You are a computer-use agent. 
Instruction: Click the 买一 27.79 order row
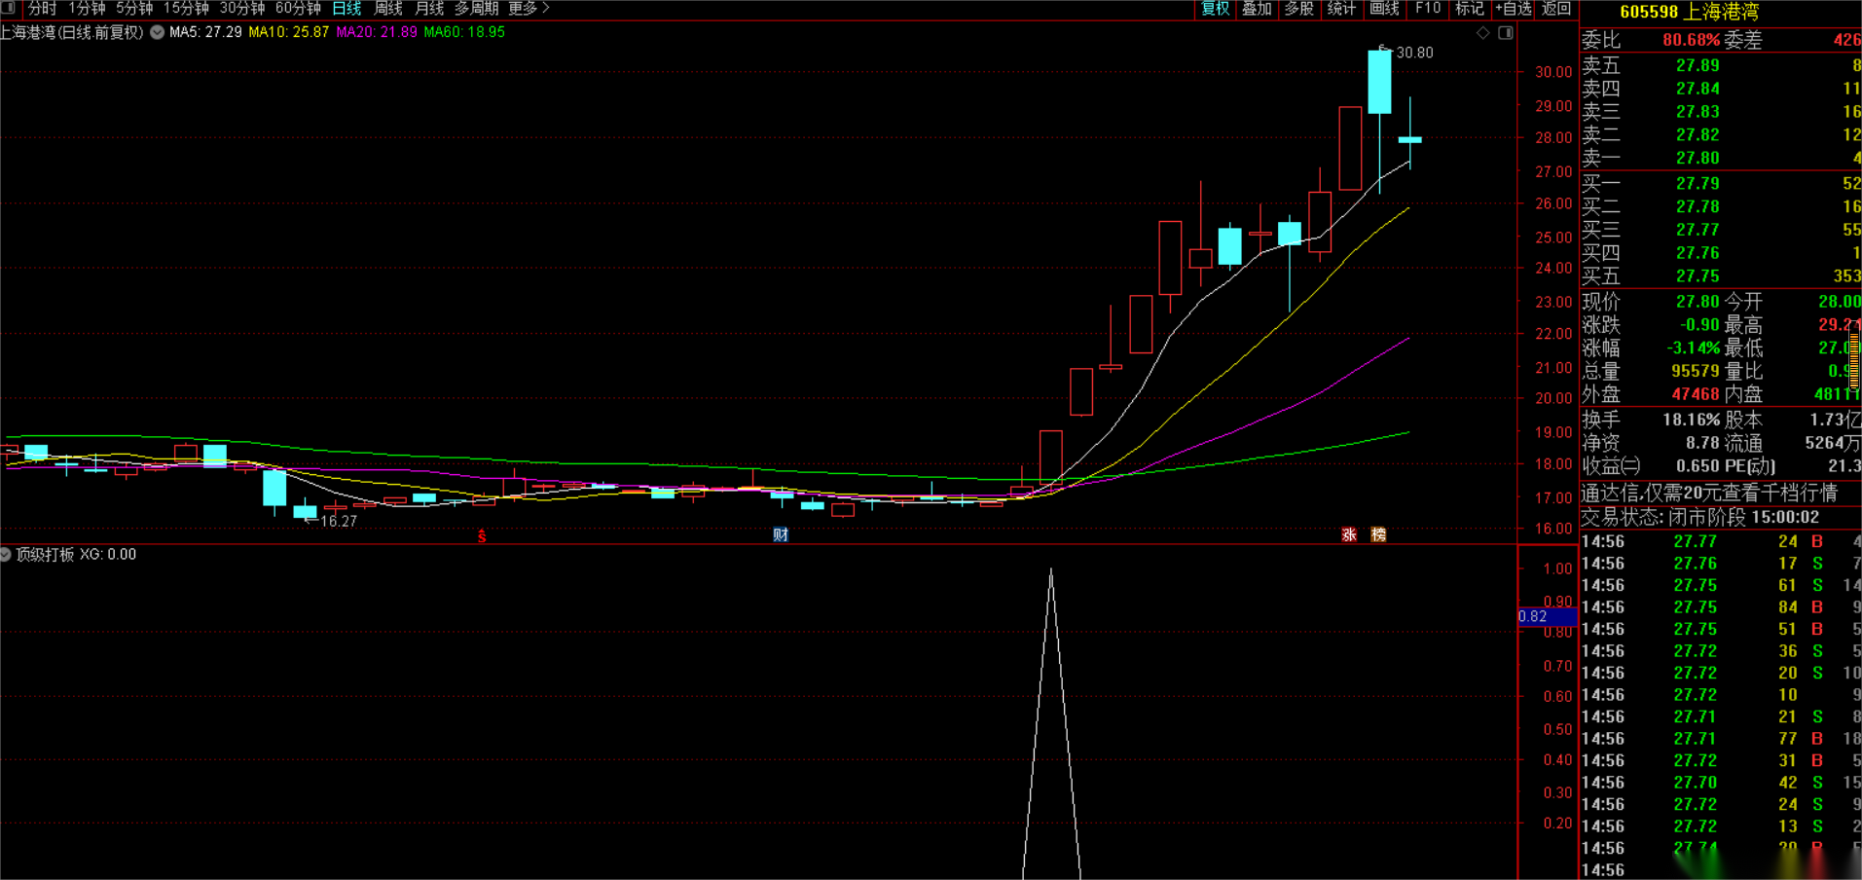pos(1721,184)
